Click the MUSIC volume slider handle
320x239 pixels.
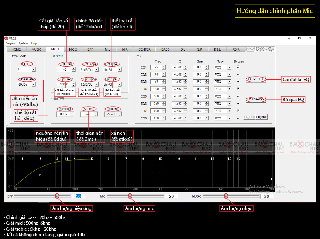click(225, 196)
